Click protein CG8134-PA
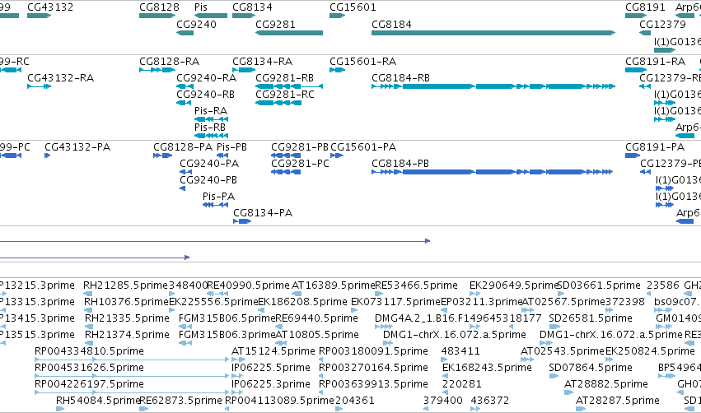Screen dimensions: 701x413 coord(242,221)
